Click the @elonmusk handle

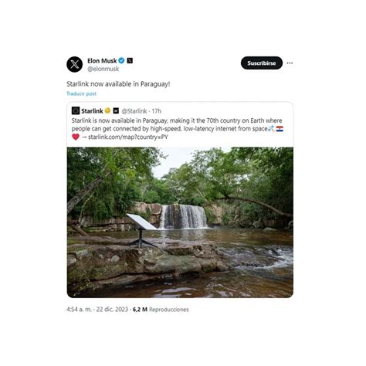click(x=103, y=69)
